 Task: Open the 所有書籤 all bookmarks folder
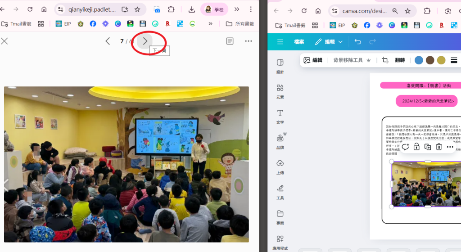241,24
